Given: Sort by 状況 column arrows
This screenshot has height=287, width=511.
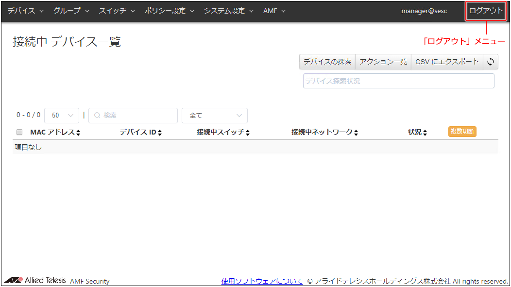Looking at the screenshot, I should pyautogui.click(x=425, y=133).
